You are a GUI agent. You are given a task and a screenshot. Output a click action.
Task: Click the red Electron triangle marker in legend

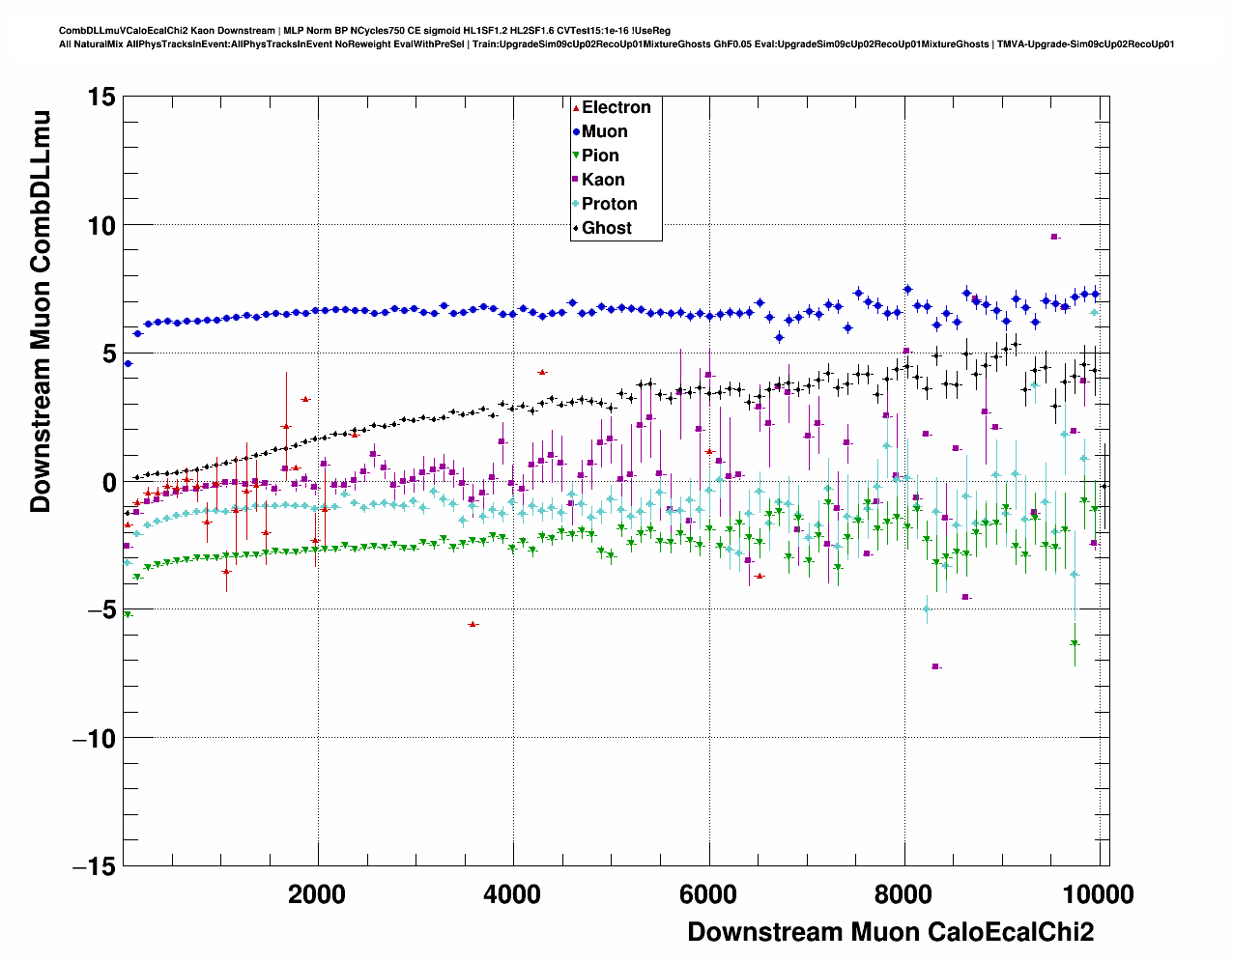point(577,108)
